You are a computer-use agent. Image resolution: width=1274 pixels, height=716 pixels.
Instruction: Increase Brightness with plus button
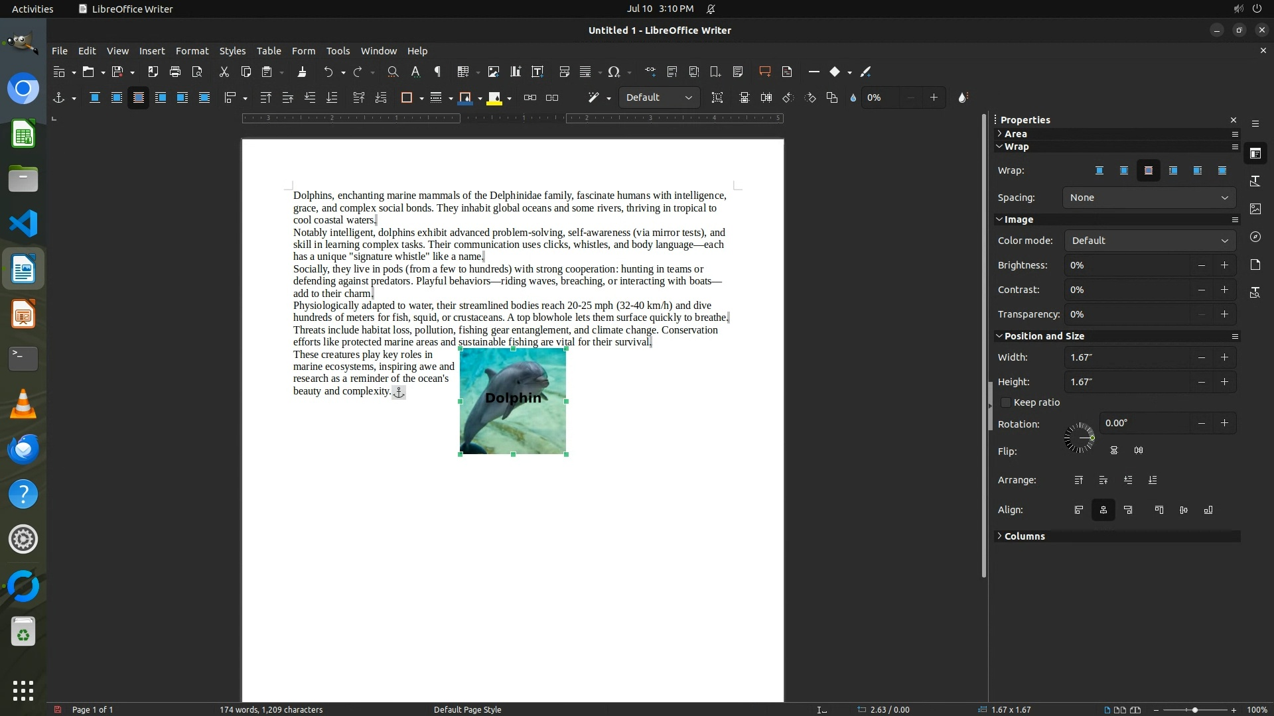pos(1224,265)
